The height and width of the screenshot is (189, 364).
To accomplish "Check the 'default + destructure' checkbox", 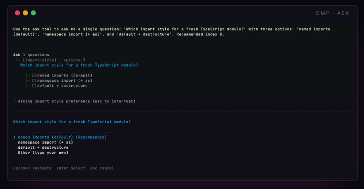I will click(x=34, y=86).
